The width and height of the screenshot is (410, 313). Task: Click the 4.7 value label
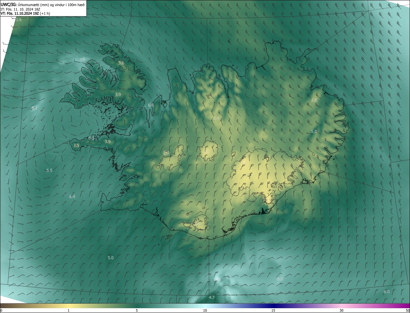click(212, 298)
